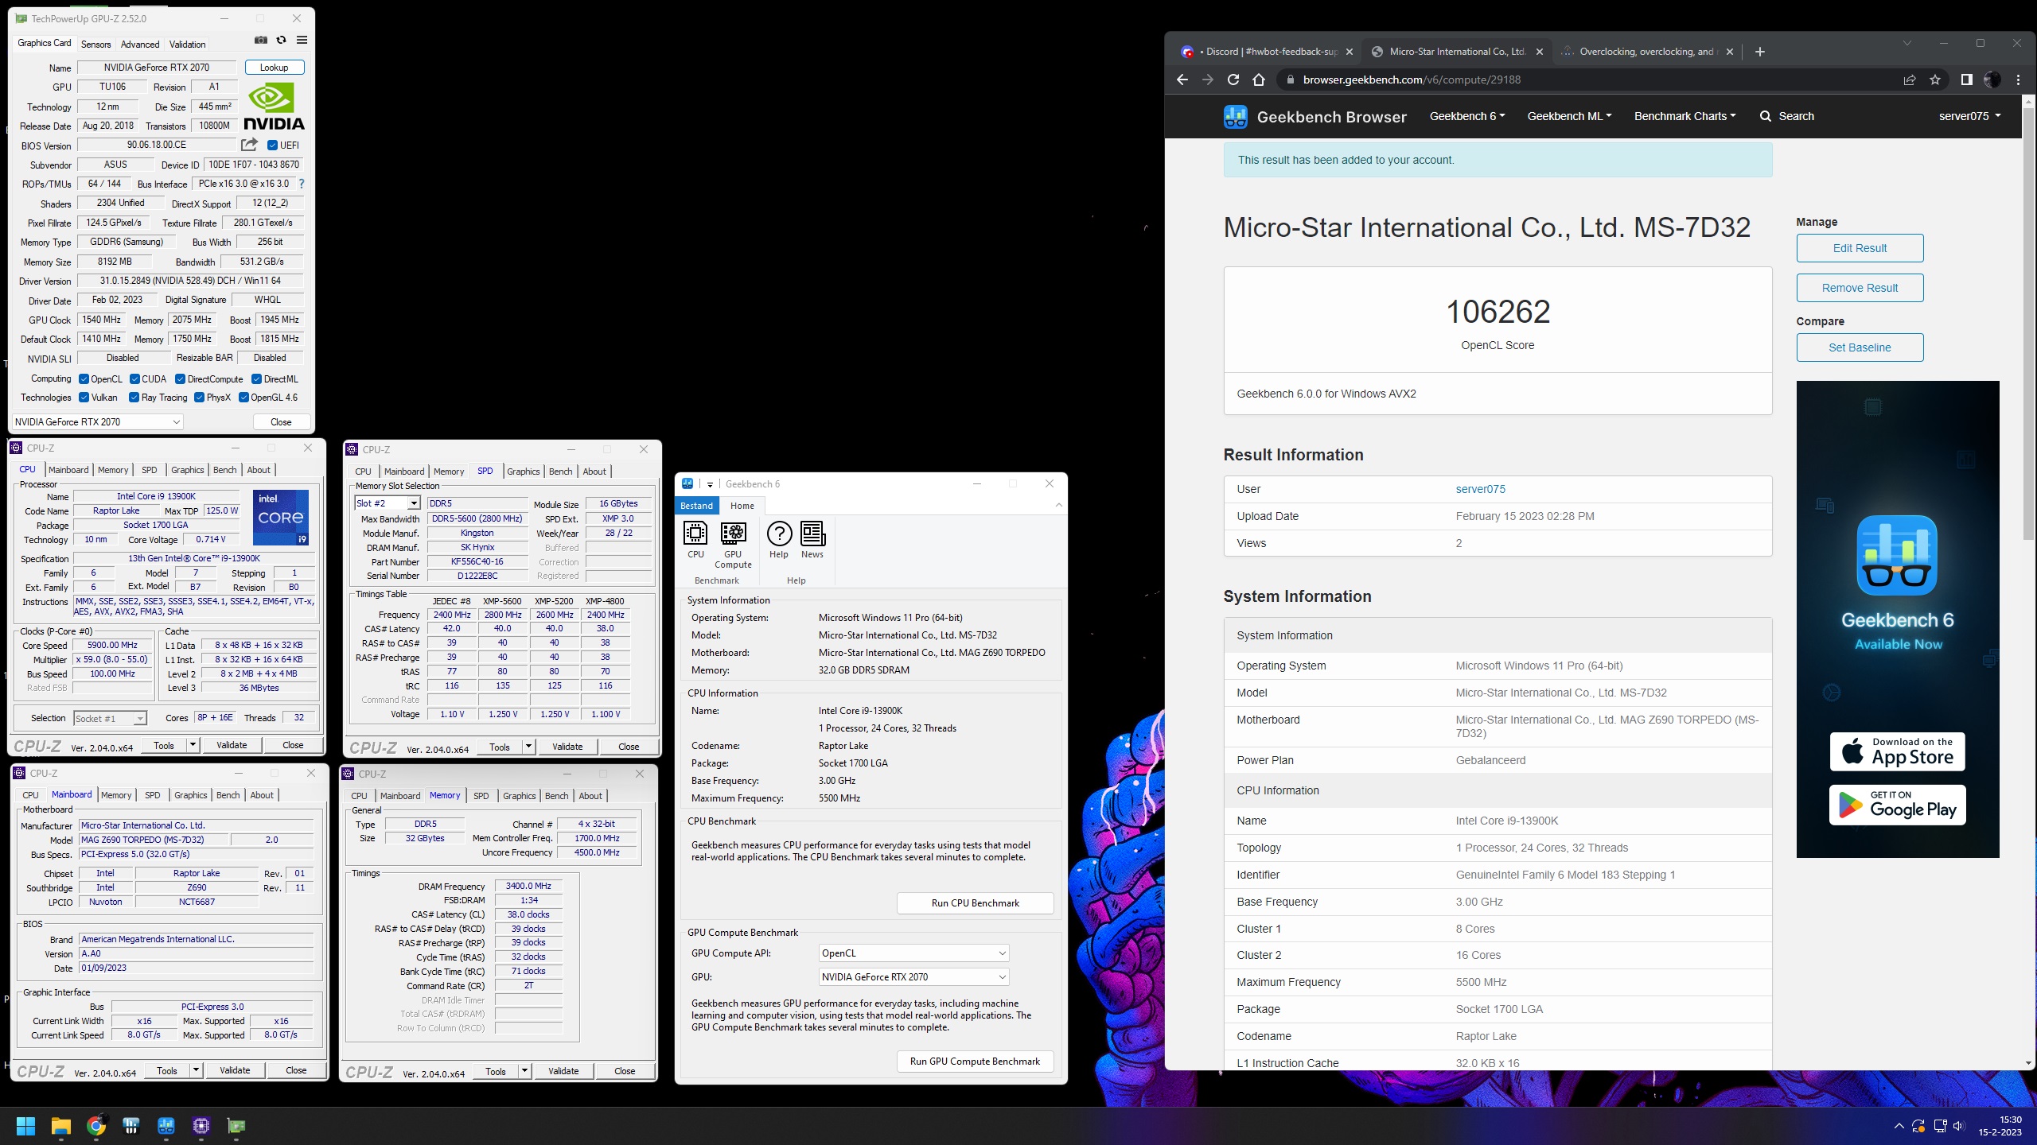
Task: Click the Remove Result button
Action: 1860,288
